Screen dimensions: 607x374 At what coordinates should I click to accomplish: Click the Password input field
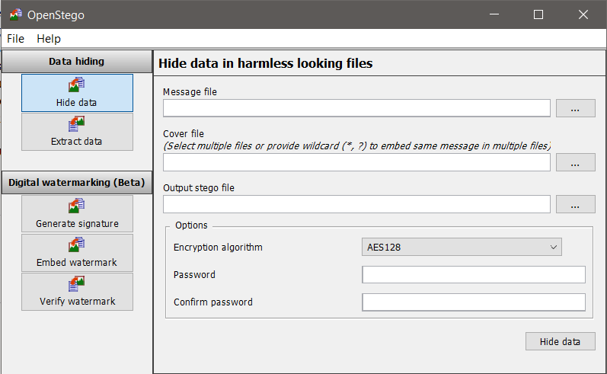473,274
